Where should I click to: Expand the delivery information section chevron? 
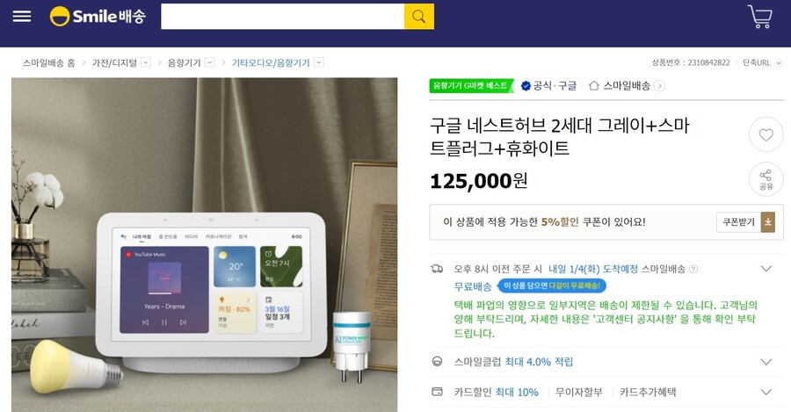point(766,269)
